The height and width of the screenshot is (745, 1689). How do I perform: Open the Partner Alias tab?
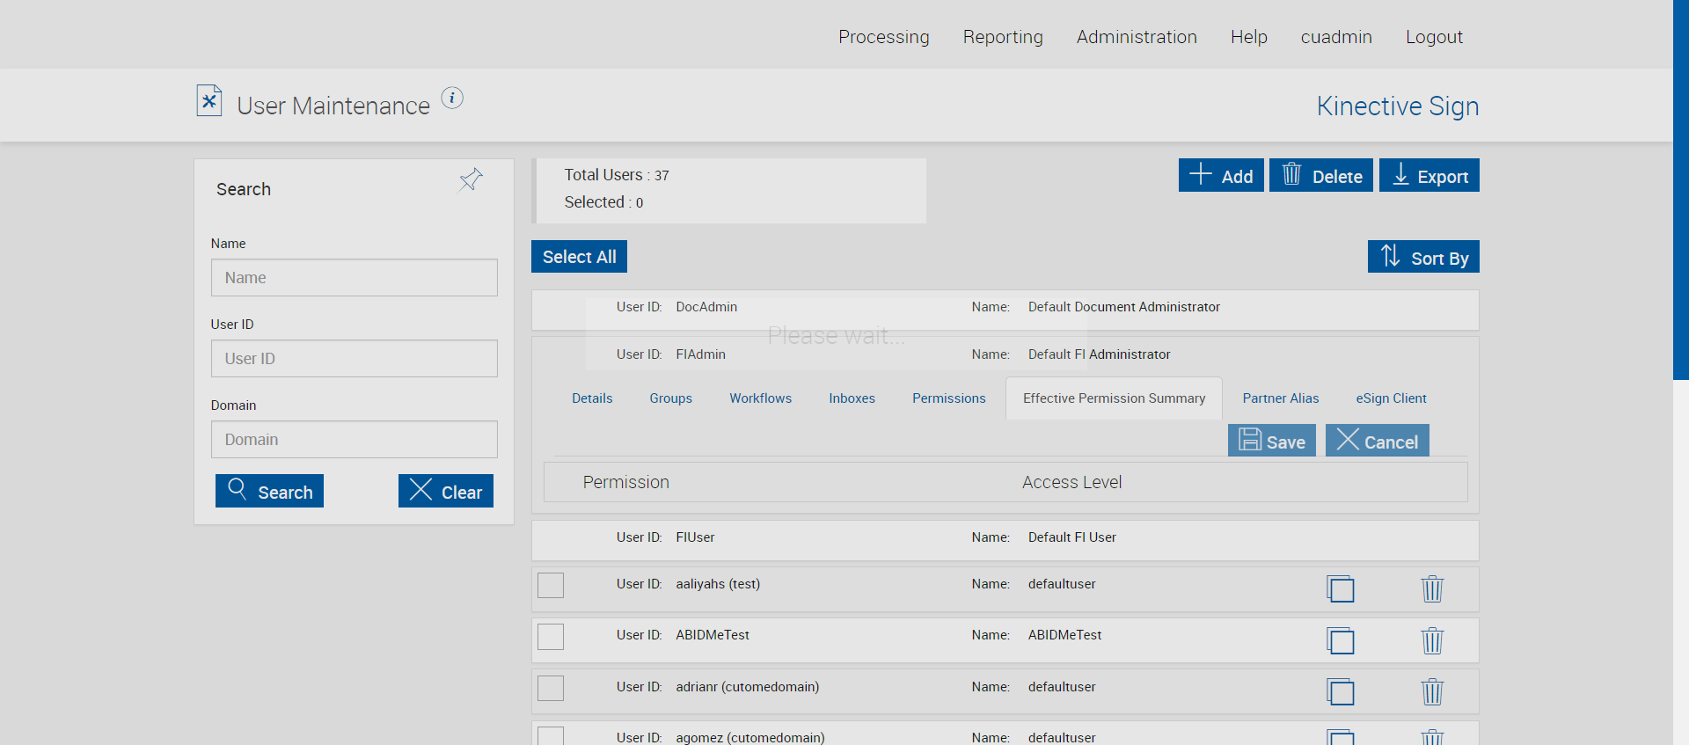click(1280, 398)
